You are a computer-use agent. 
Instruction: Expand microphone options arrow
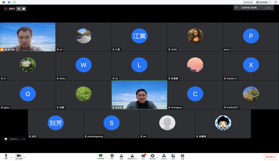tap(11, 157)
